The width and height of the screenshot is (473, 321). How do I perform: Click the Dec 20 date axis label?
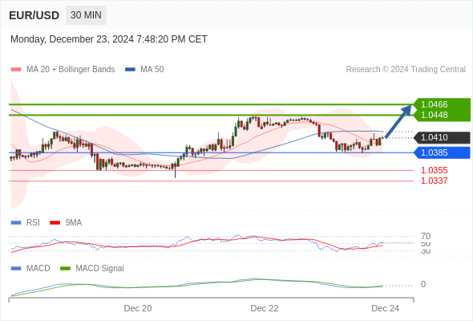point(138,308)
